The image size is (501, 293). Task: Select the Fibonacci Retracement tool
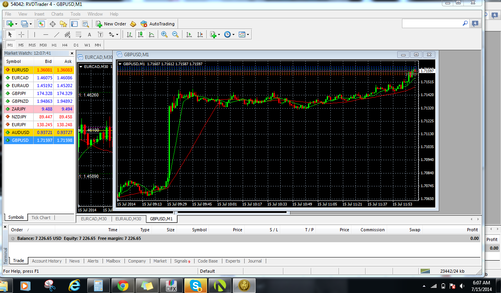point(79,34)
